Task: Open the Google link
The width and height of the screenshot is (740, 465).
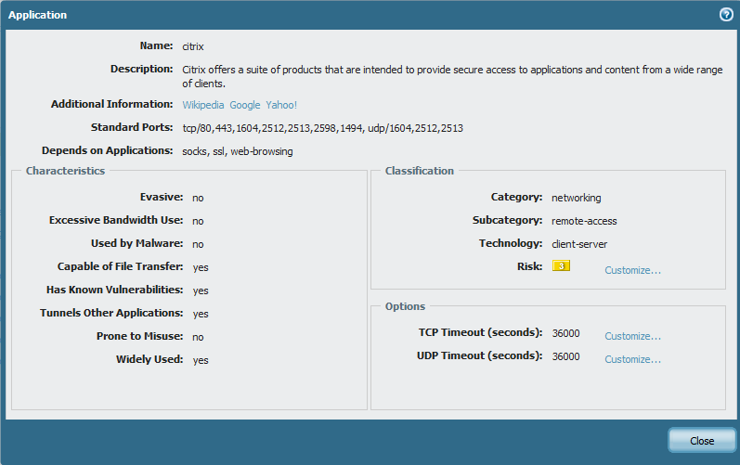Action: tap(245, 105)
